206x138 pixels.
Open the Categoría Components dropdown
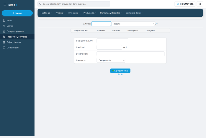(x=111, y=60)
